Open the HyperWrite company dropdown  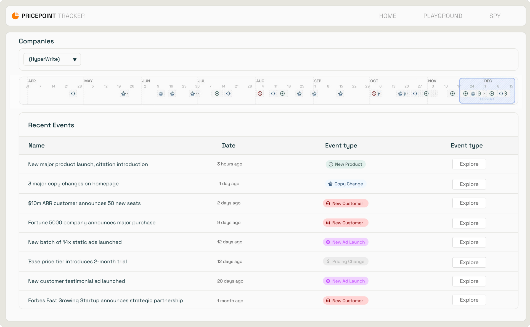pos(52,59)
